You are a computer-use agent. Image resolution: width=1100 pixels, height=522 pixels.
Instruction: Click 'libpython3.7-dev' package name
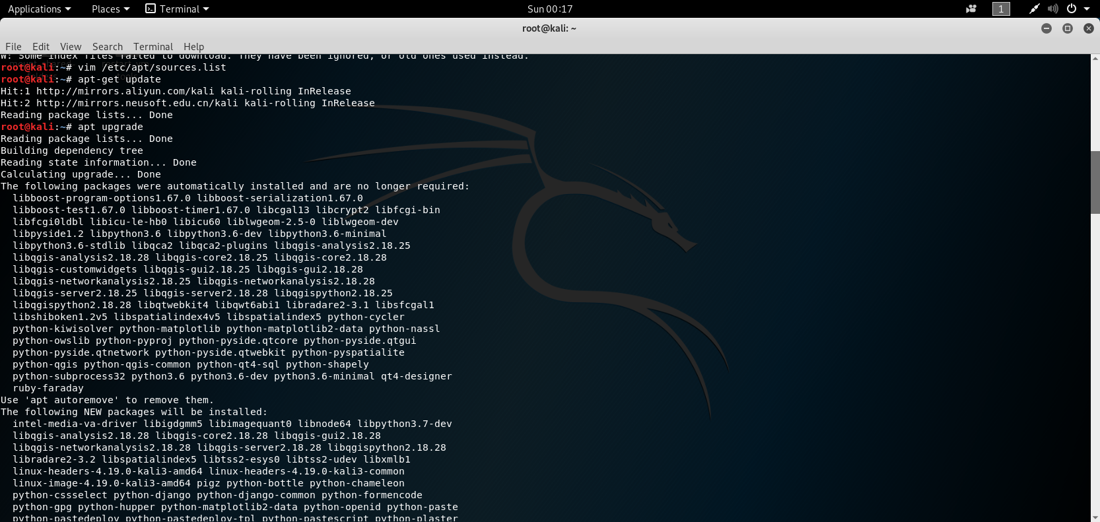coord(405,424)
